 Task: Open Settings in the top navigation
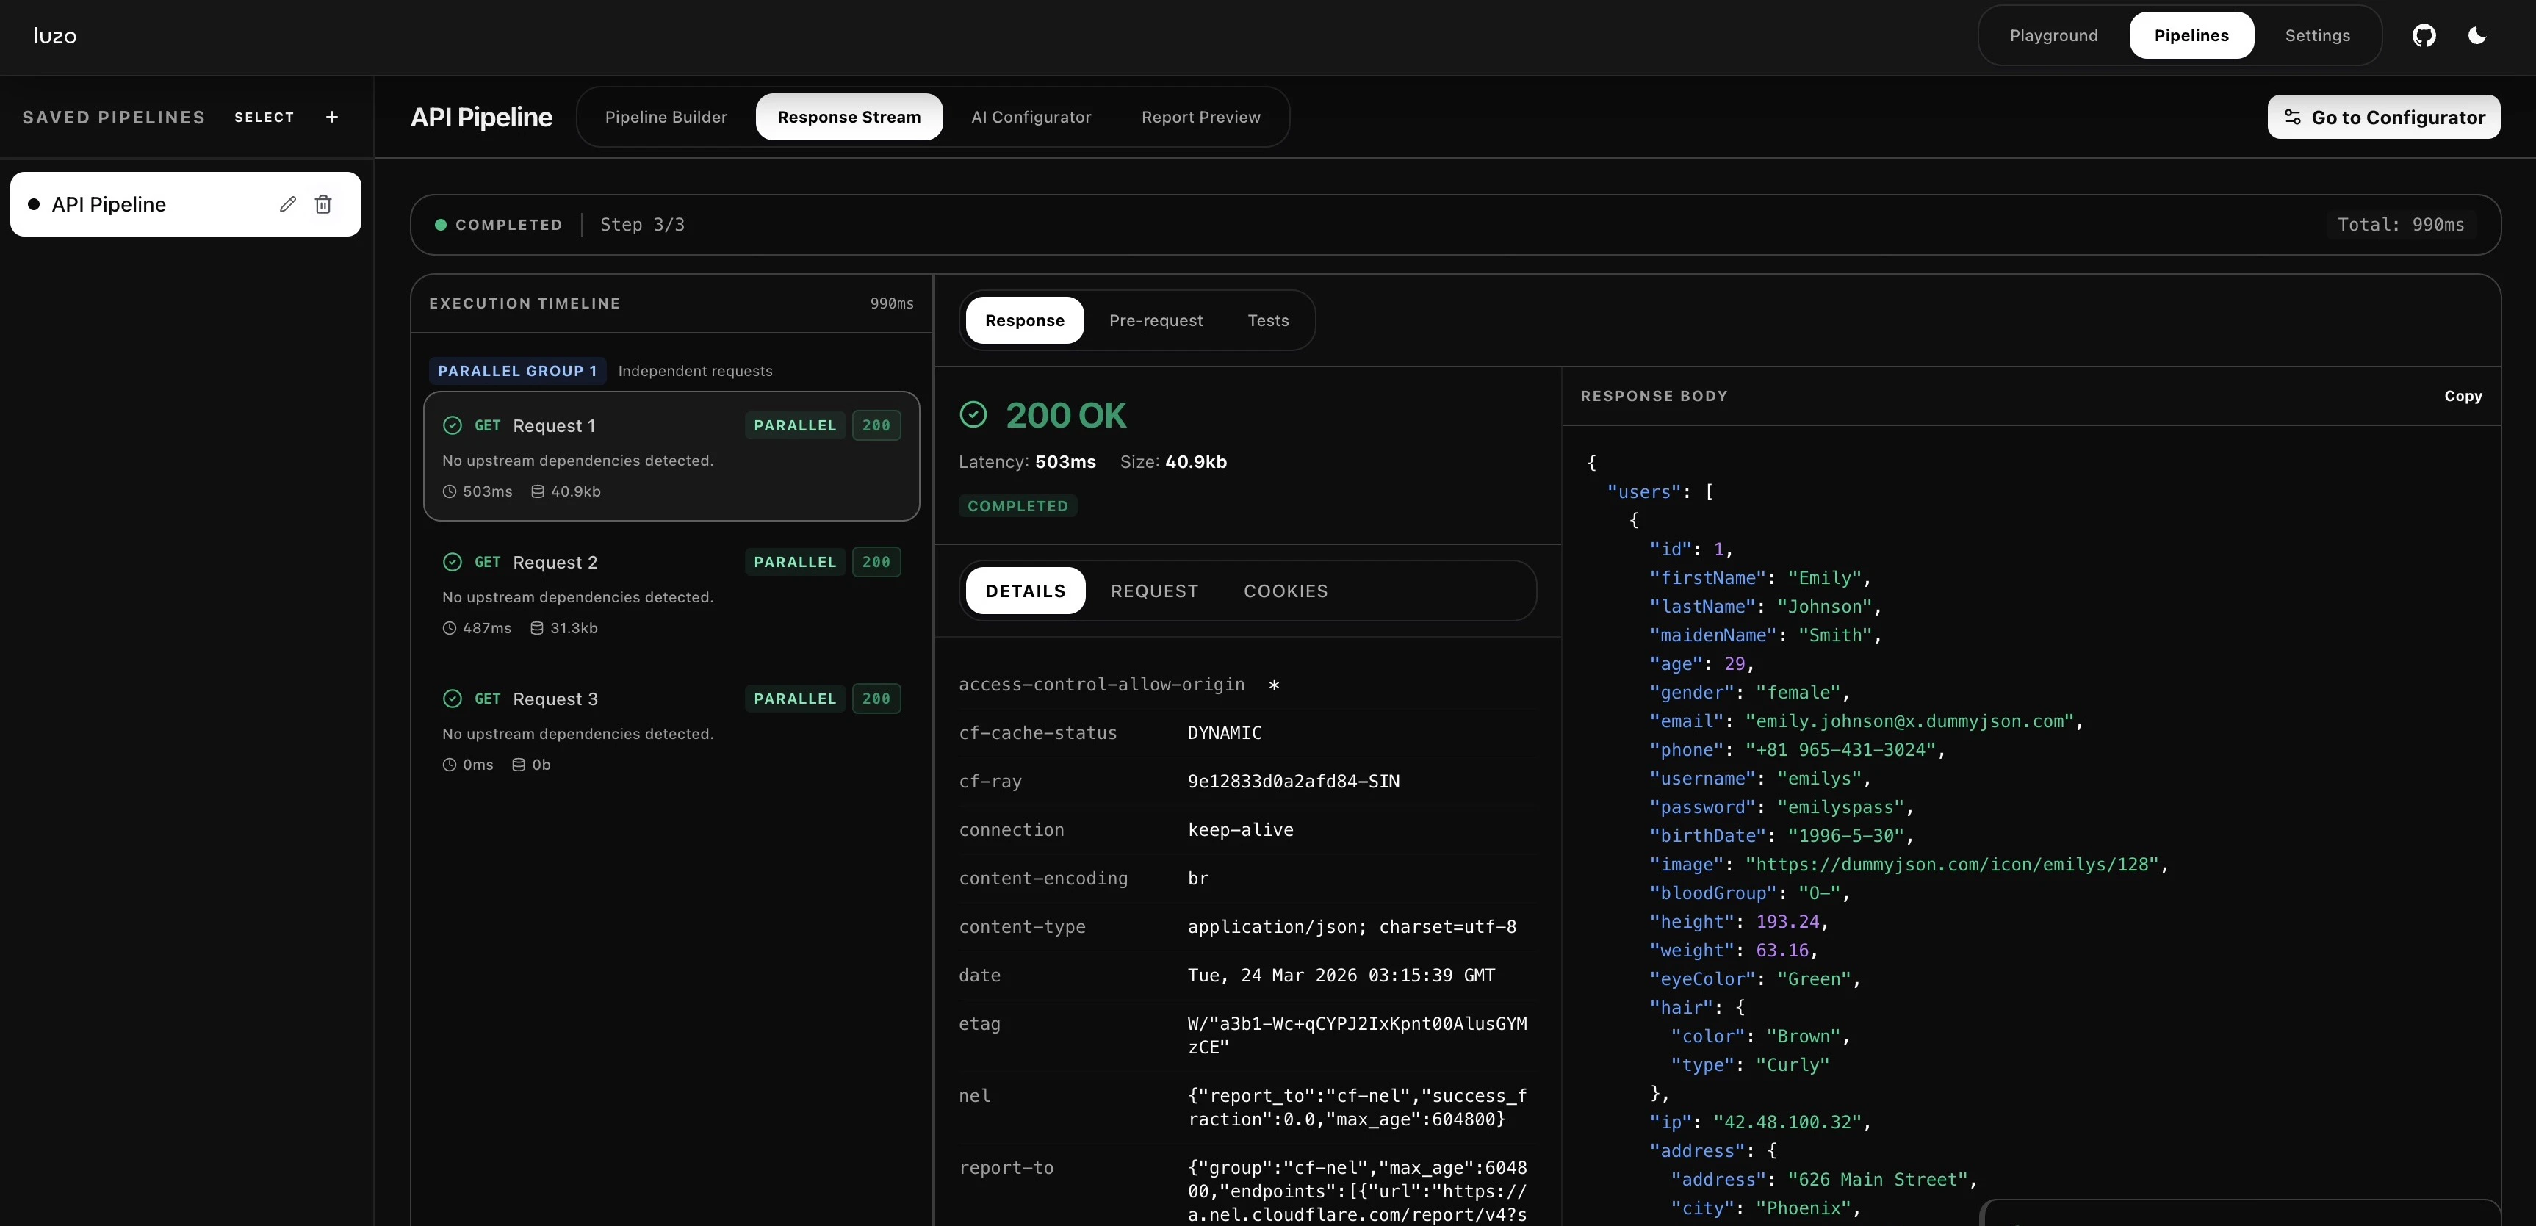(x=2316, y=35)
